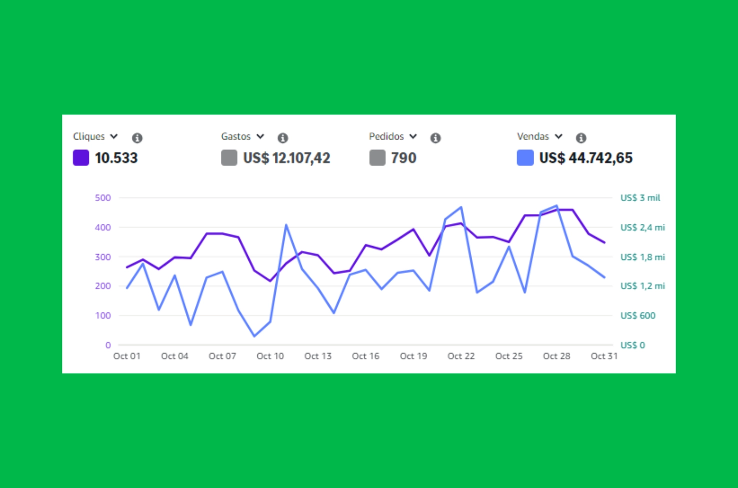Show info tooltip for Vendas metric
This screenshot has width=738, height=488.
pos(581,137)
